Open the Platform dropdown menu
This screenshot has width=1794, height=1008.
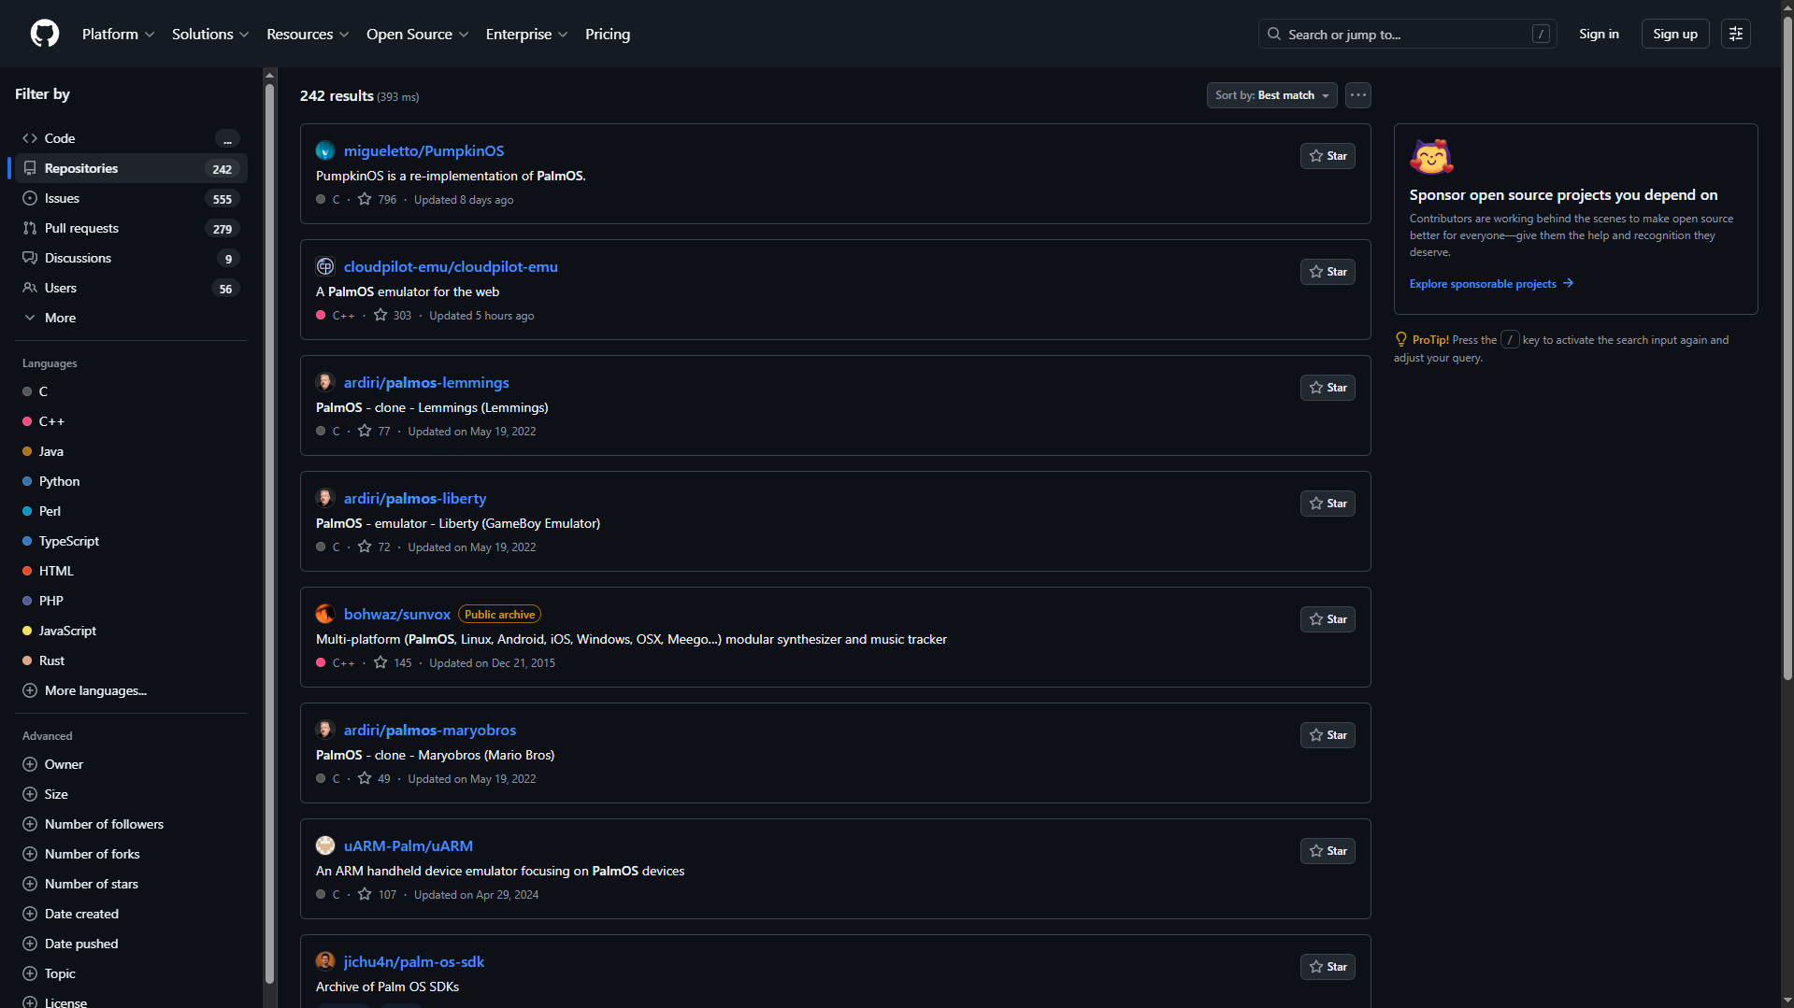pos(119,34)
